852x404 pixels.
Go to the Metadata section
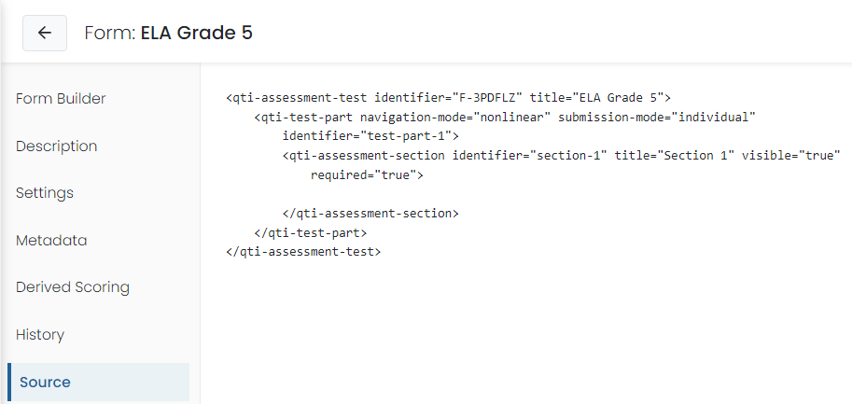51,240
